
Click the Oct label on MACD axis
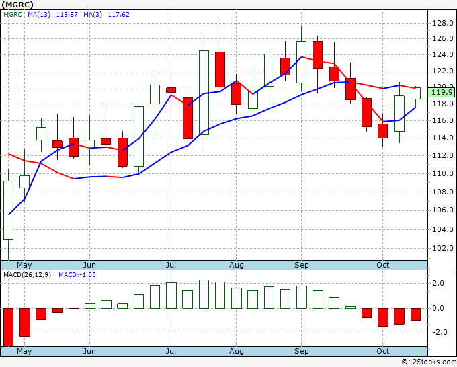pyautogui.click(x=382, y=351)
